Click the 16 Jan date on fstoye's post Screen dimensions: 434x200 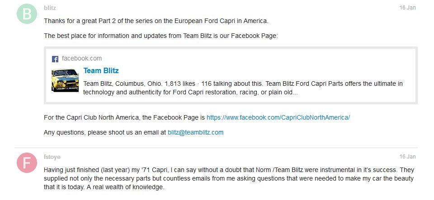click(x=407, y=157)
